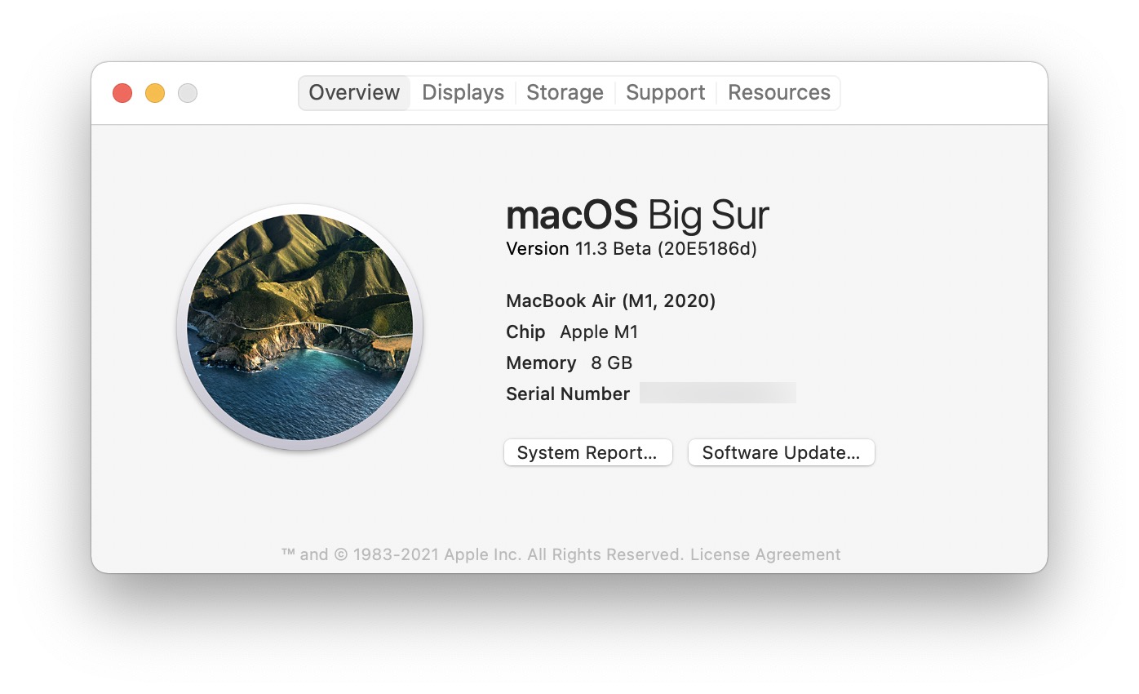Select the blurred serial number field

[718, 394]
